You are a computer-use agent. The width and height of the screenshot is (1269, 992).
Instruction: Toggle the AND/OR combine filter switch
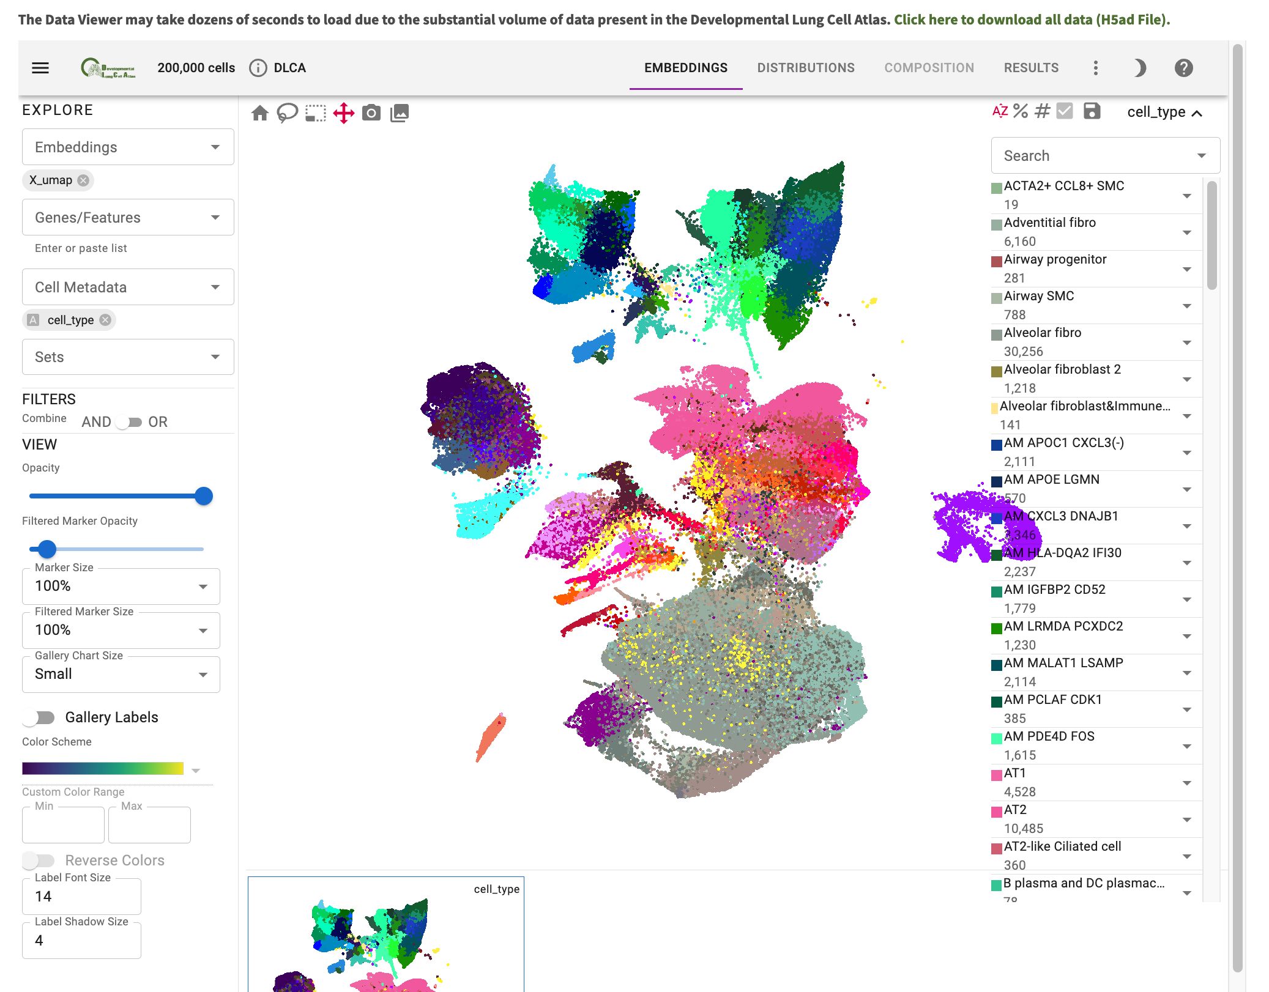coord(129,422)
